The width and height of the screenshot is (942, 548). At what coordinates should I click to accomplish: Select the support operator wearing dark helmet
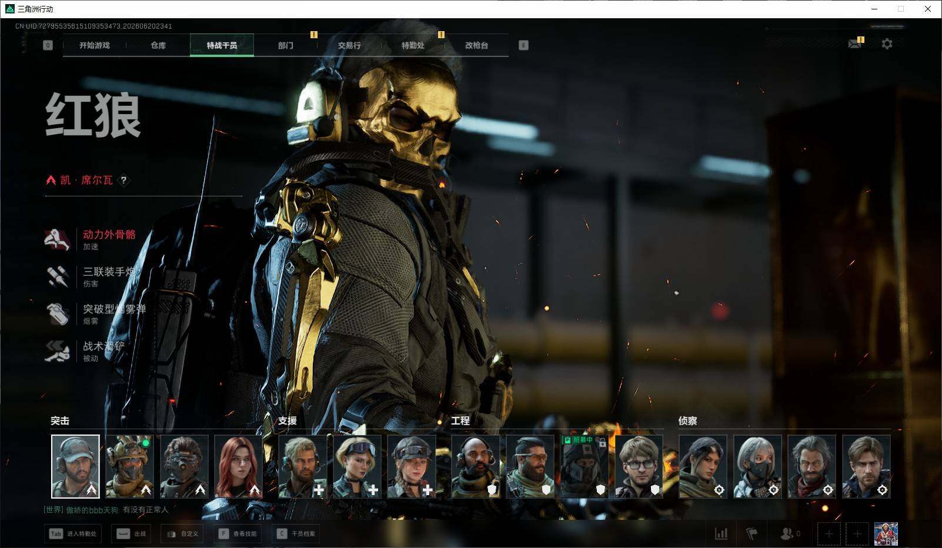(x=412, y=466)
